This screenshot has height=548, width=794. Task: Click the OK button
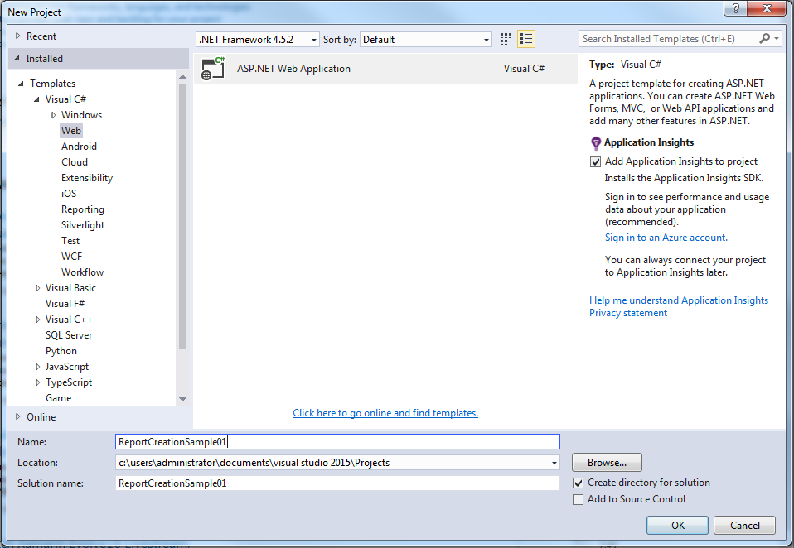point(677,526)
